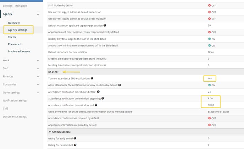
Task: Expand the Finances sidebar section
Action: pos(38,77)
